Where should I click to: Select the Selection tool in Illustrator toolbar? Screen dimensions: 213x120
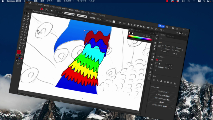click(25, 13)
